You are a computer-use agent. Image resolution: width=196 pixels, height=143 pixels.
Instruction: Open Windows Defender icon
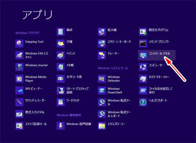pos(102,79)
